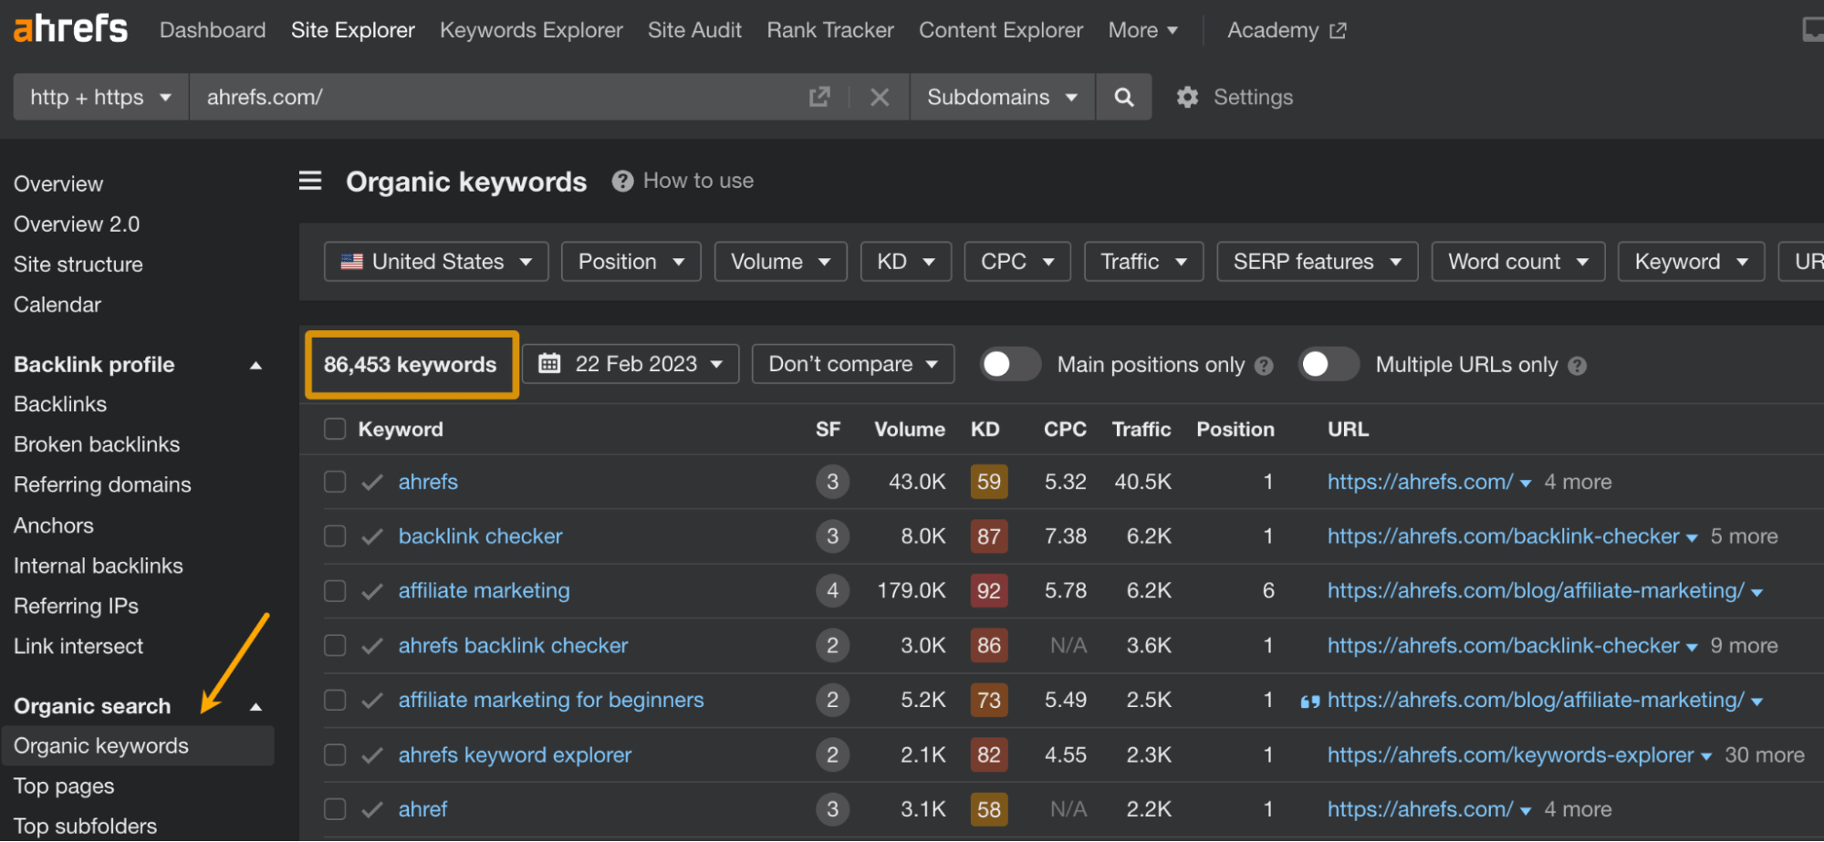Clear the target URL with the X icon

pos(880,97)
